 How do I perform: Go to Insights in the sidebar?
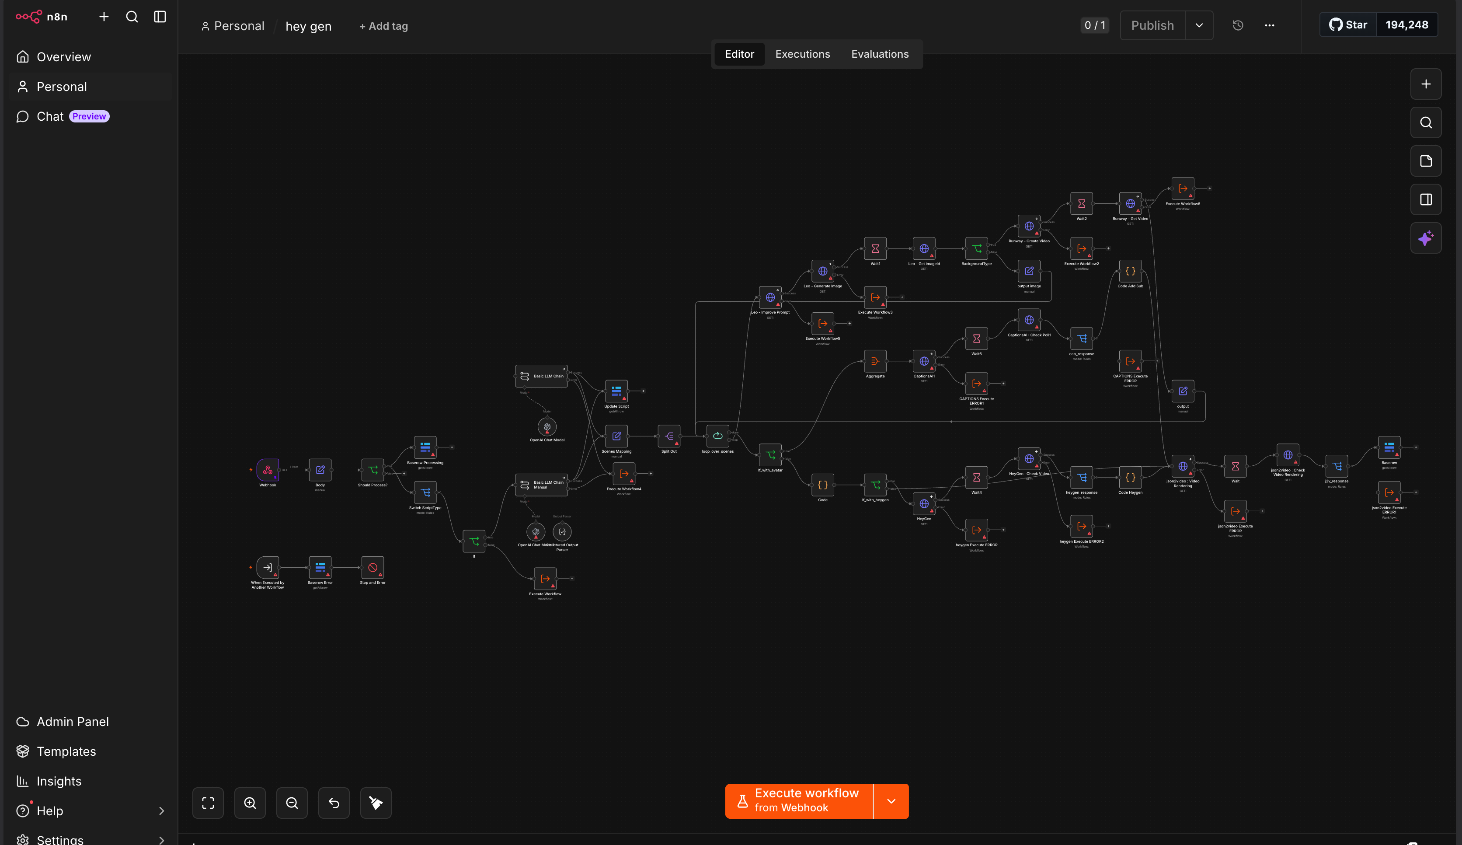point(91,781)
